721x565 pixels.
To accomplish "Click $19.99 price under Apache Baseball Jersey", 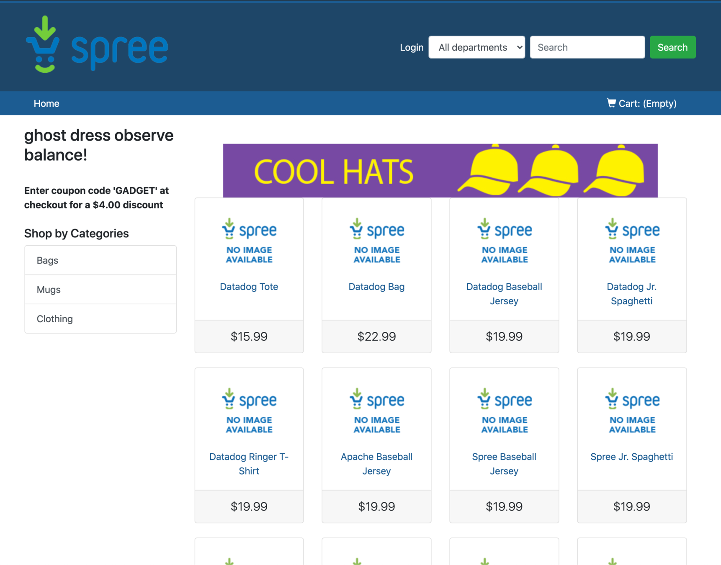I will pyautogui.click(x=376, y=506).
